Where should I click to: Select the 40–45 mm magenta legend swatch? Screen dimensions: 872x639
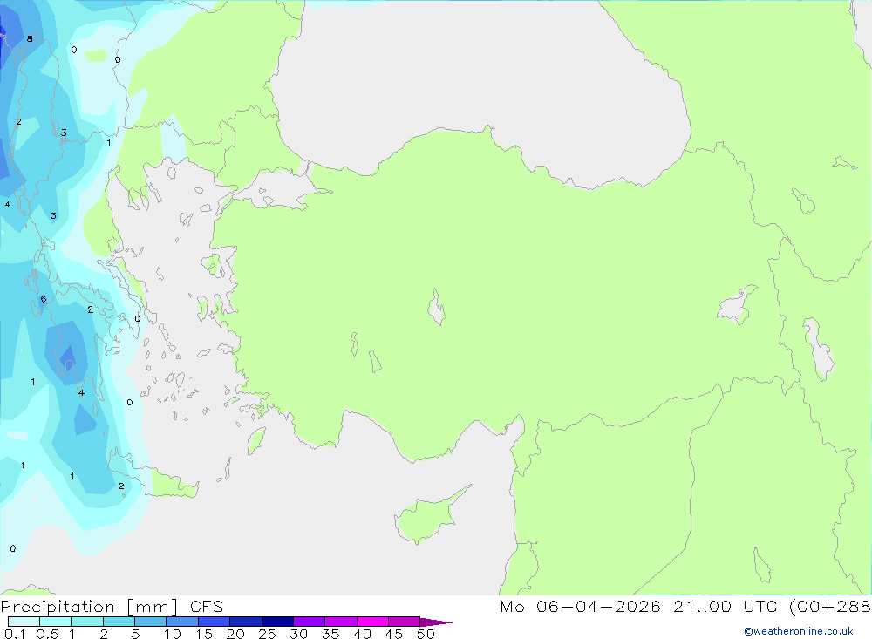tap(372, 622)
